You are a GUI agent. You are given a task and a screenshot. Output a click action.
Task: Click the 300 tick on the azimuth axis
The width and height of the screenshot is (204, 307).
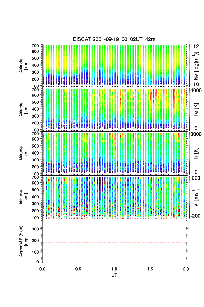pos(35,229)
